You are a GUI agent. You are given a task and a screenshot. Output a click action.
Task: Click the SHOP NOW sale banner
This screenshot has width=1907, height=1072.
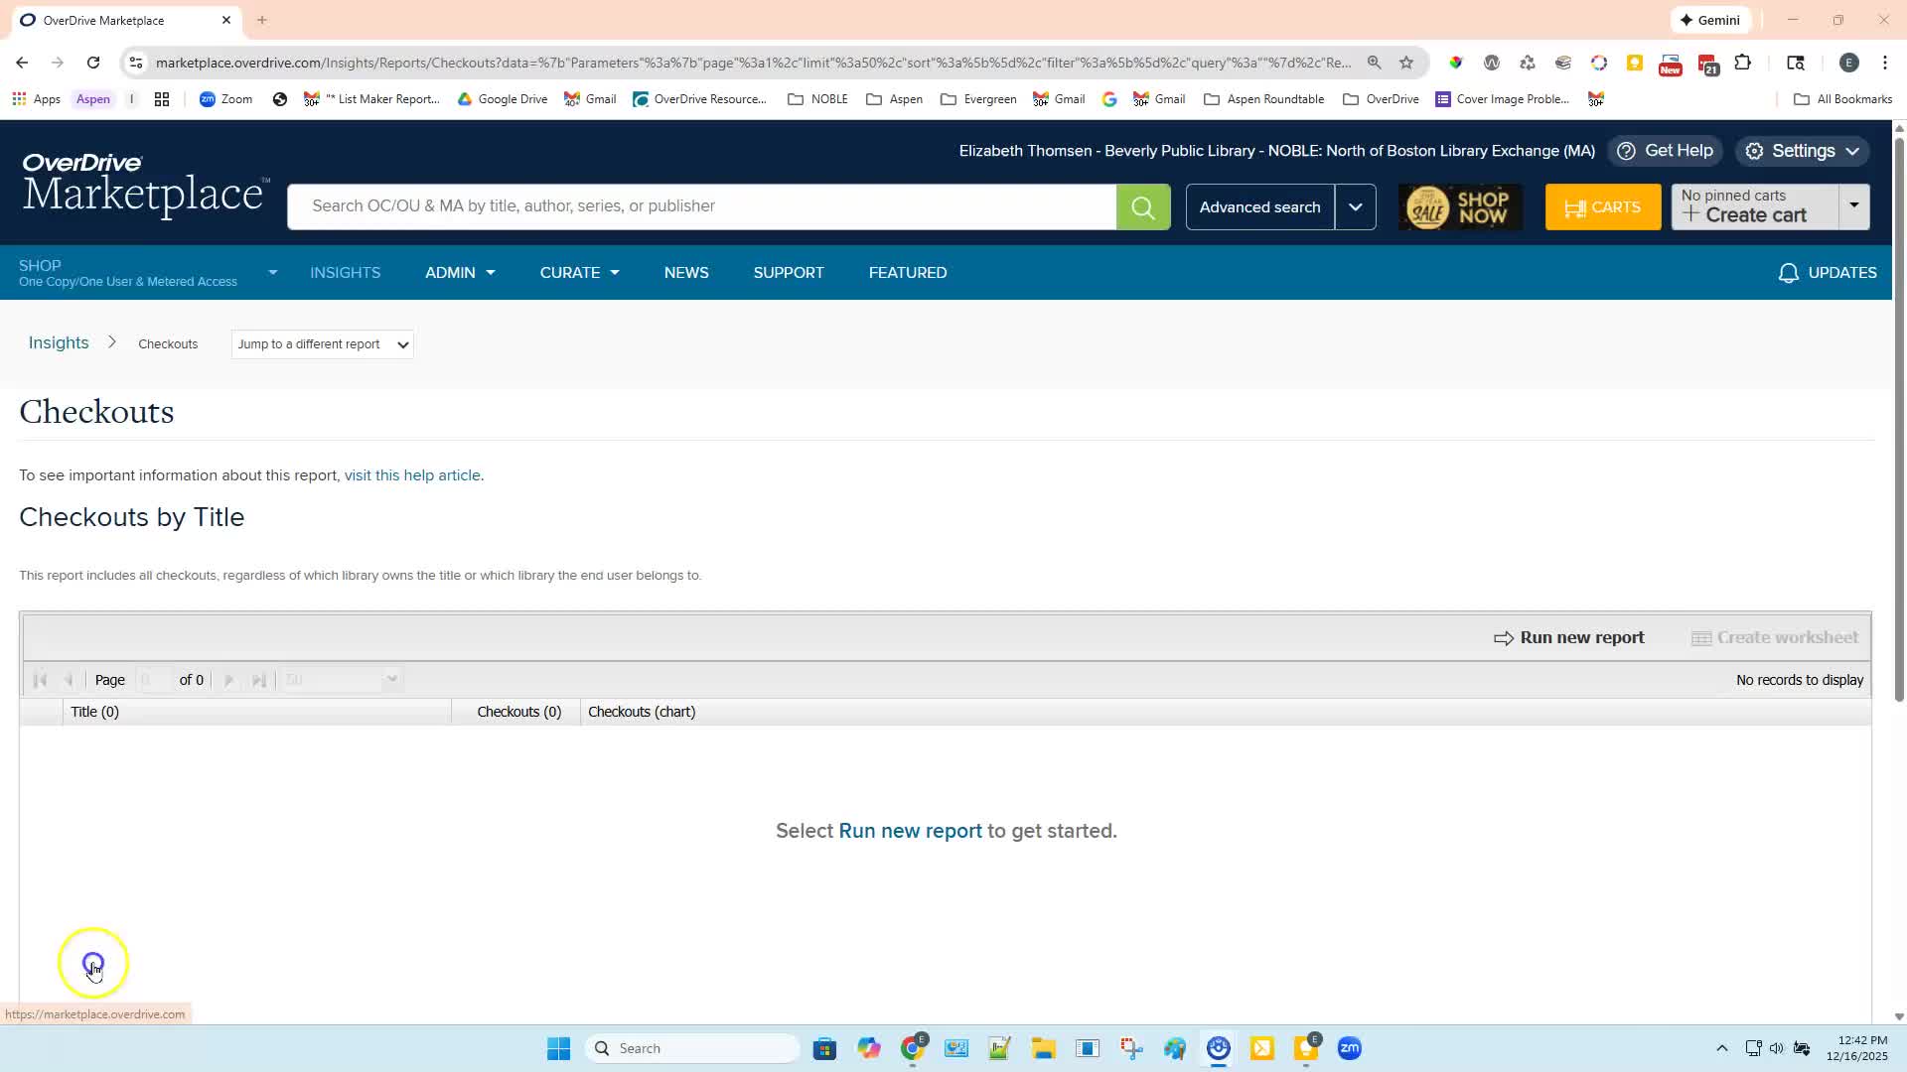1460,207
